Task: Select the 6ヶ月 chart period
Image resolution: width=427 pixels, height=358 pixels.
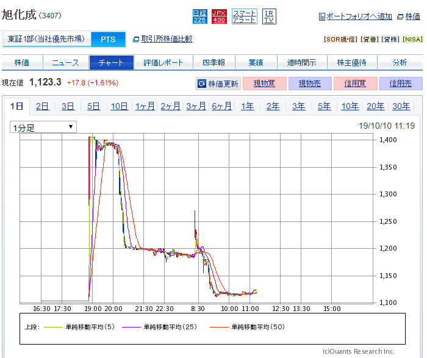Action: [x=221, y=106]
